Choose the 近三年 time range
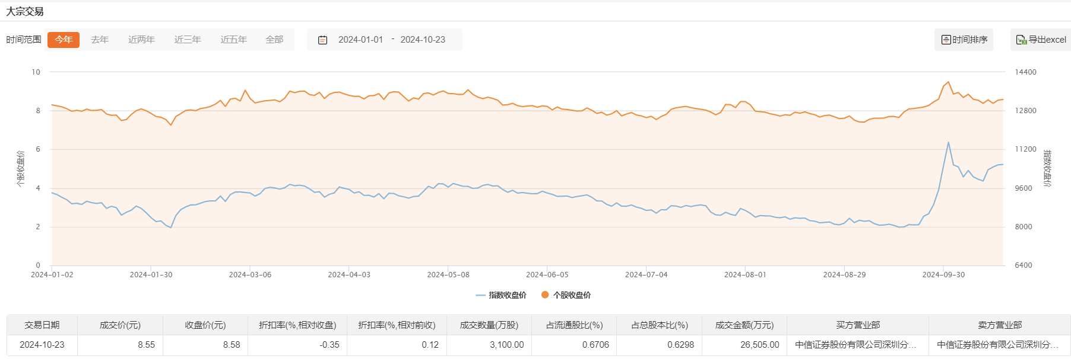Image resolution: width=1071 pixels, height=359 pixels. click(188, 40)
